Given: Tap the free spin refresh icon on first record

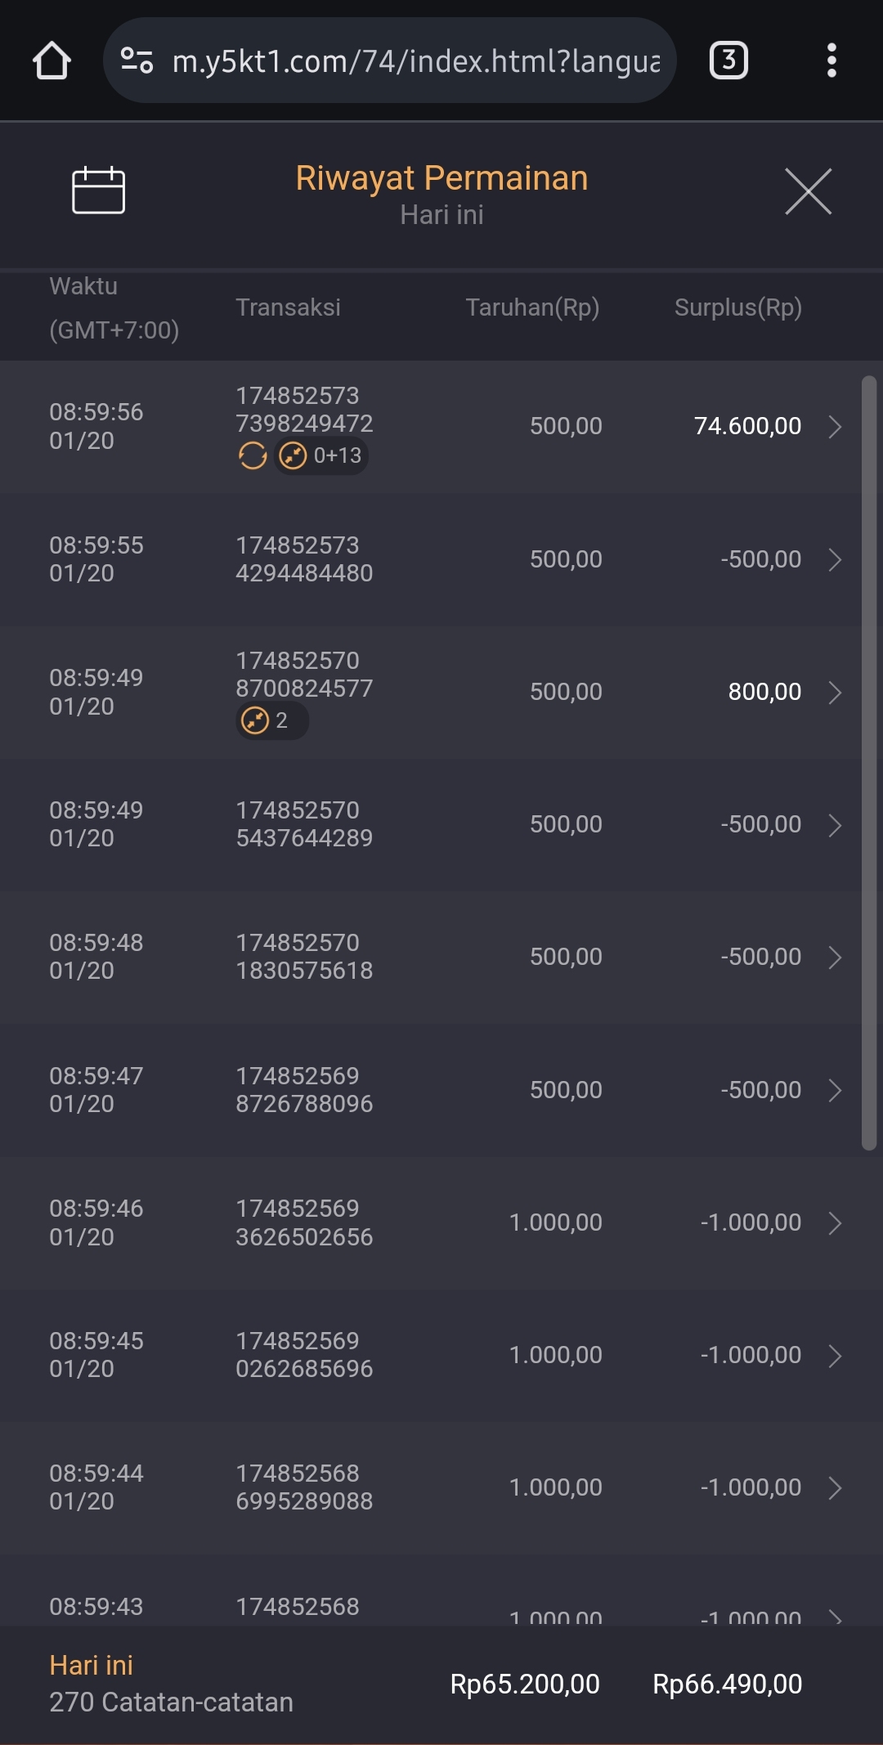Looking at the screenshot, I should pos(253,455).
